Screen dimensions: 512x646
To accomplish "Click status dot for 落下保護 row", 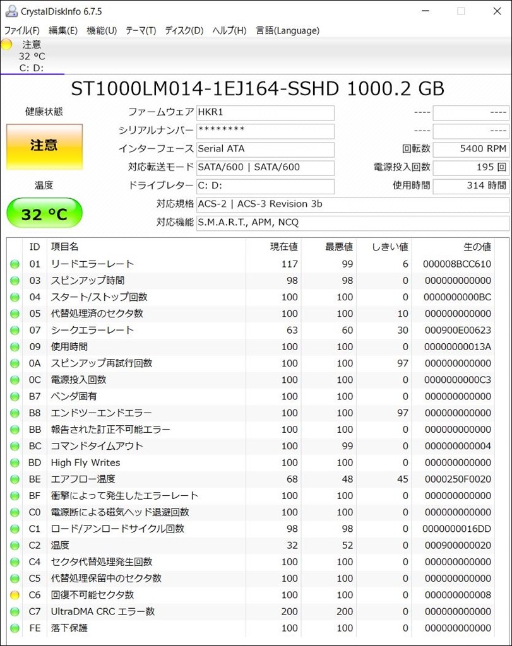I will 15,628.
